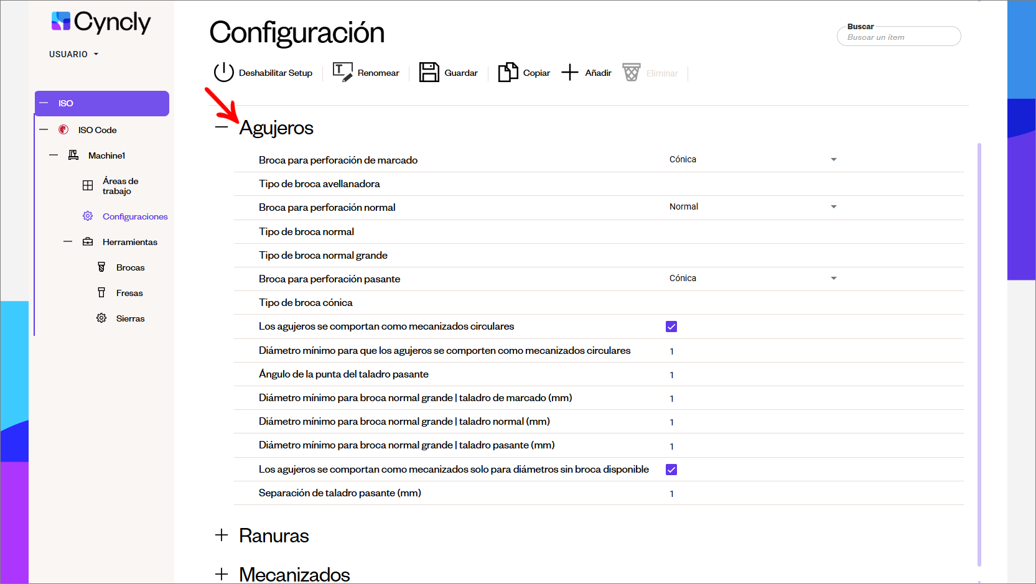Click the Herramientas toolbox icon
1036x584 pixels.
point(88,241)
